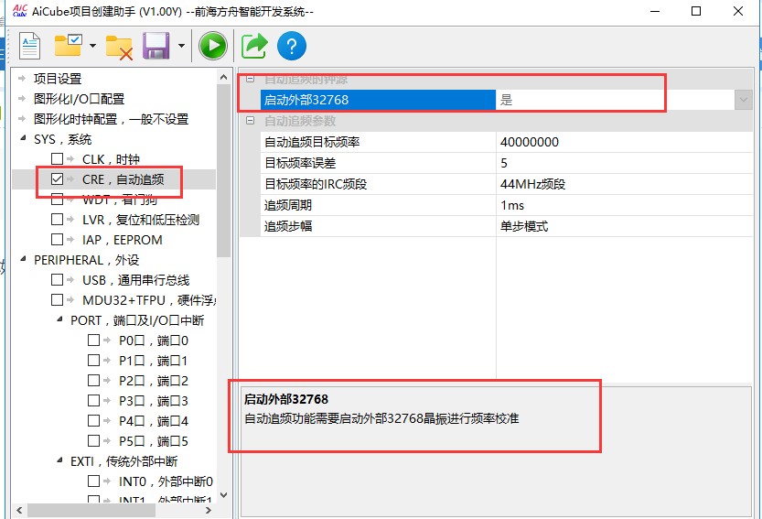Image resolution: width=762 pixels, height=519 pixels.
Task: Click tree panel scroll left arrow
Action: click(19, 510)
